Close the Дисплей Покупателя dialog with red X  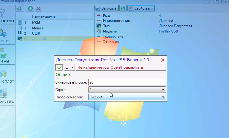click(163, 60)
